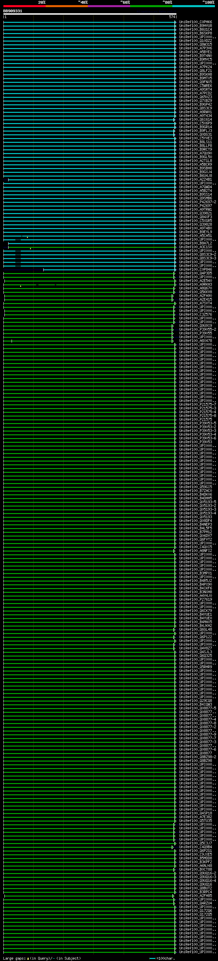Select the UniRef100_A9RKH3 label

196,285
